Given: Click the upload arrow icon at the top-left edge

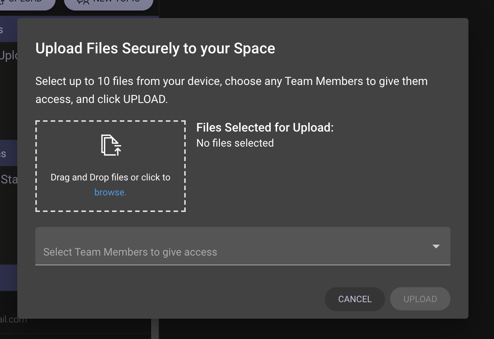Looking at the screenshot, I should (2, 2).
